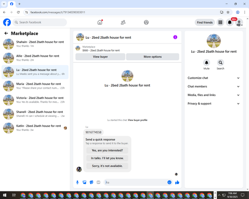
Task: Go back using the Marketplace arrow
Action: [6, 33]
